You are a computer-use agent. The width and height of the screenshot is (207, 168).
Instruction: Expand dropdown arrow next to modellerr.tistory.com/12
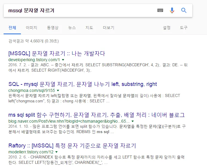(56, 152)
